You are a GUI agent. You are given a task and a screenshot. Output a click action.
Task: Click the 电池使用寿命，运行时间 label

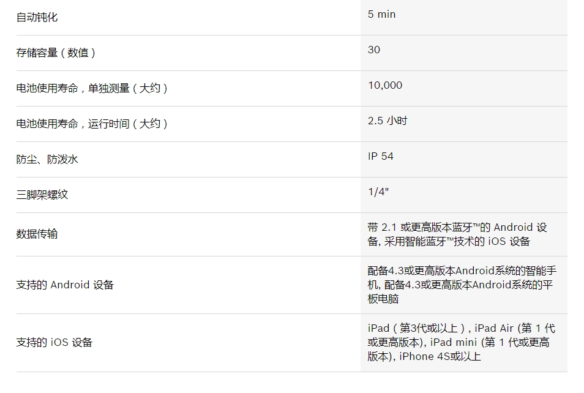click(92, 124)
